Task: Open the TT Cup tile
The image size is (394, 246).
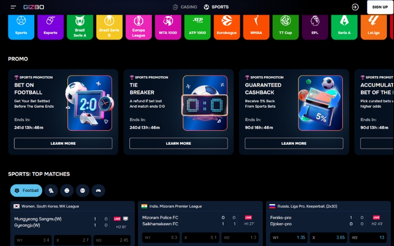Action: pos(286,27)
